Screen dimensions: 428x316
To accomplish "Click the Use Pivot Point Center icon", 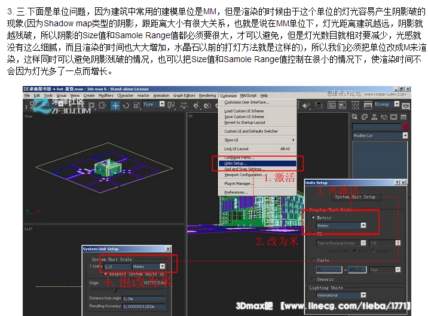I will click(171, 106).
